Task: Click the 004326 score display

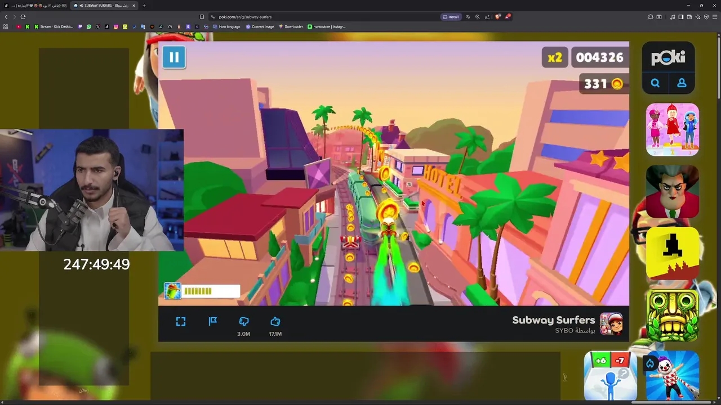Action: pyautogui.click(x=599, y=57)
